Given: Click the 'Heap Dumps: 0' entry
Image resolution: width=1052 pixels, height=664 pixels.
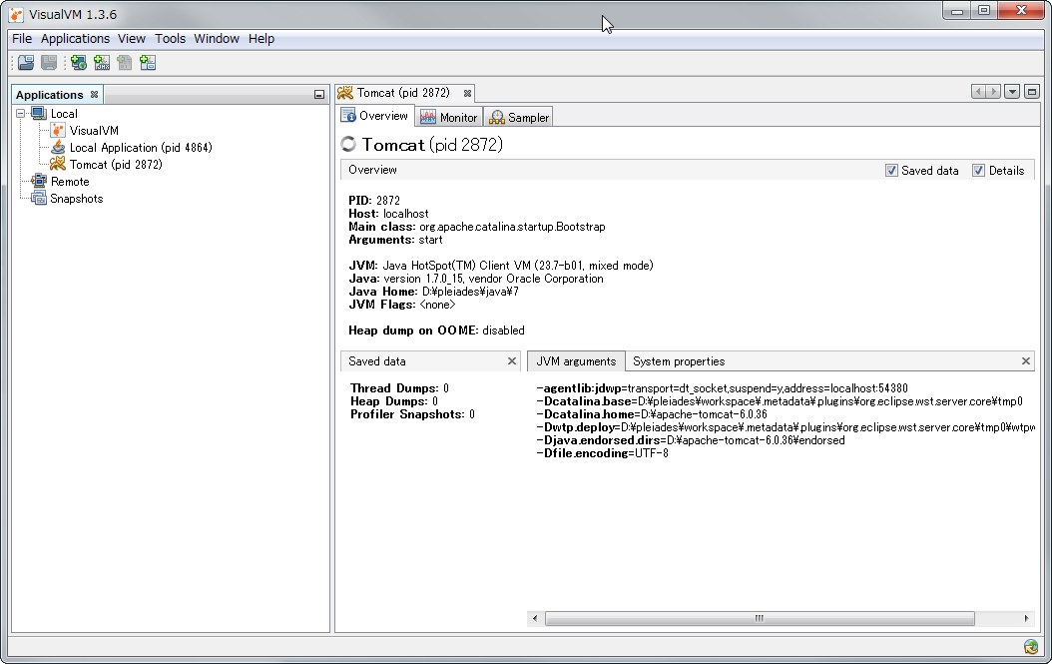Looking at the screenshot, I should (394, 400).
